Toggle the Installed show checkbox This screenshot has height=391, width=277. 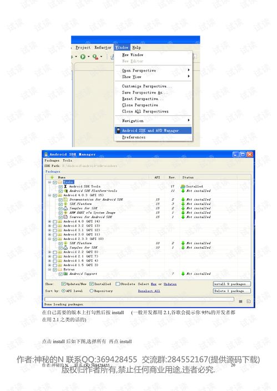pos(92,284)
